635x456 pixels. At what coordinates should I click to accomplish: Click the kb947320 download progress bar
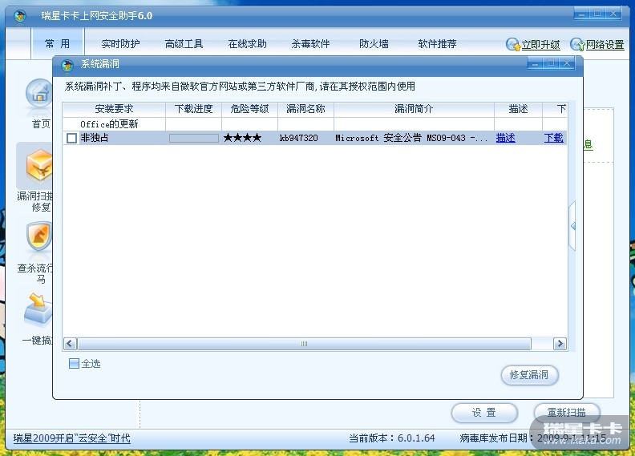coord(193,139)
